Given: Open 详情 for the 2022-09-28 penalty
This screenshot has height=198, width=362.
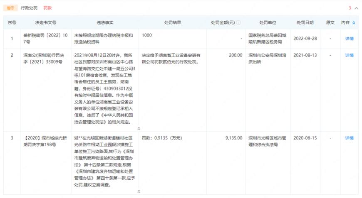Looking at the screenshot, I should pyautogui.click(x=349, y=39).
